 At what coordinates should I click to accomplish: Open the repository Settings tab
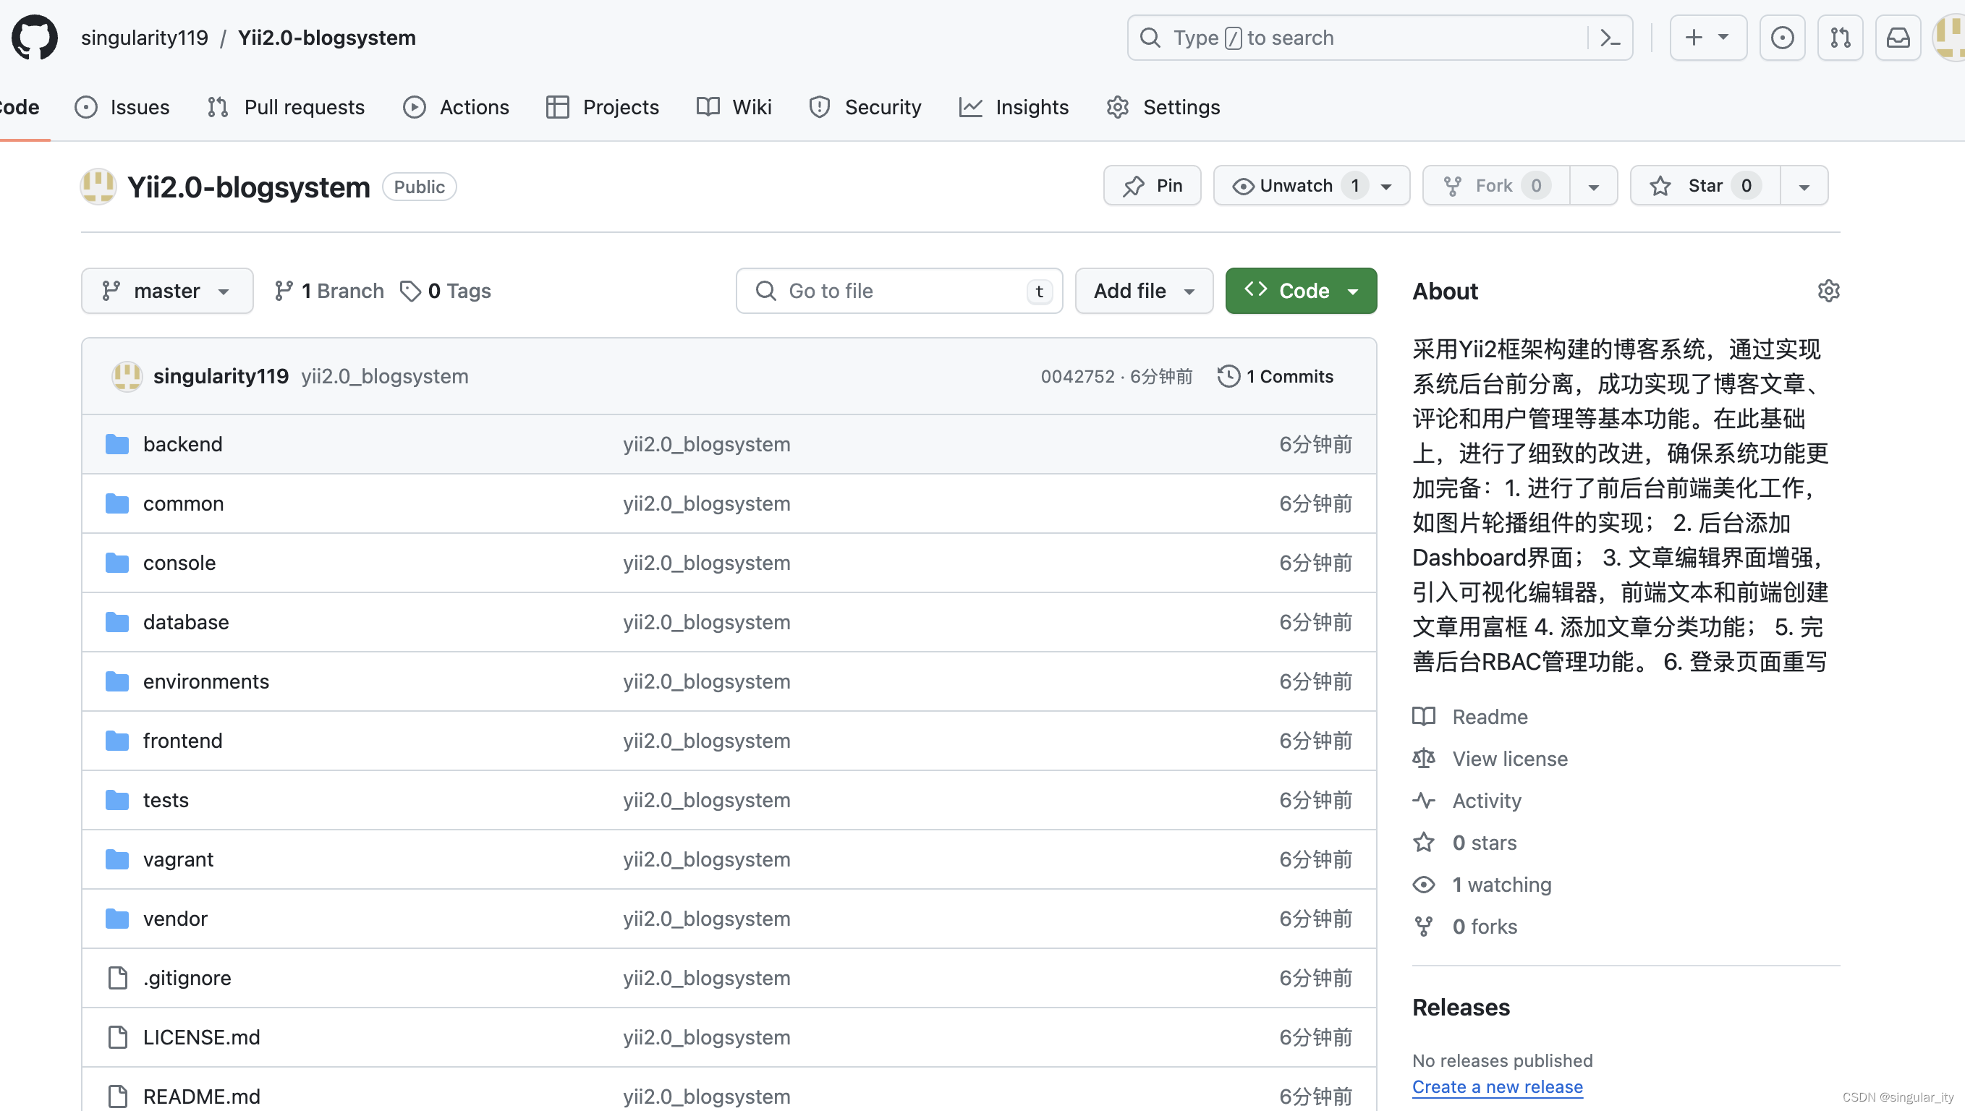1163,107
